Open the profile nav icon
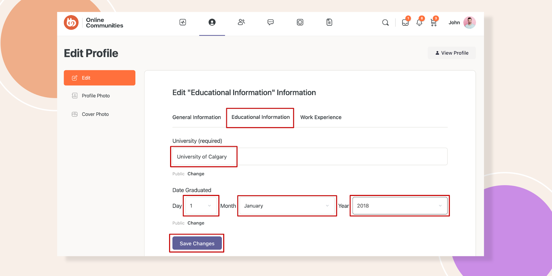The width and height of the screenshot is (552, 276). coord(212,22)
